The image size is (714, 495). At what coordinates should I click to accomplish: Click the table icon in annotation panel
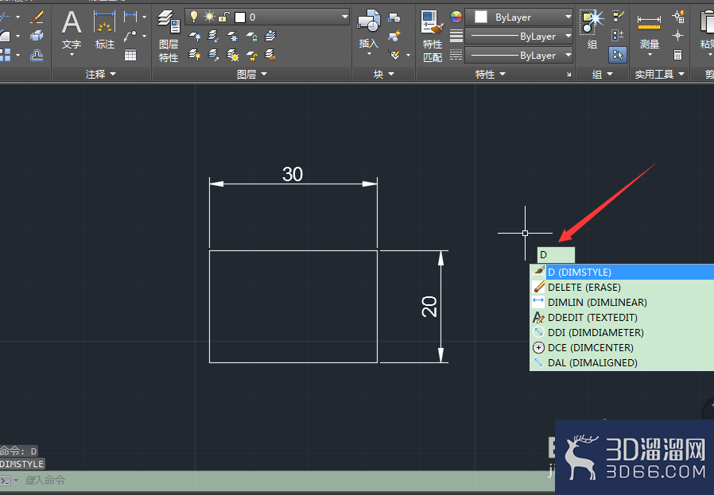(130, 56)
